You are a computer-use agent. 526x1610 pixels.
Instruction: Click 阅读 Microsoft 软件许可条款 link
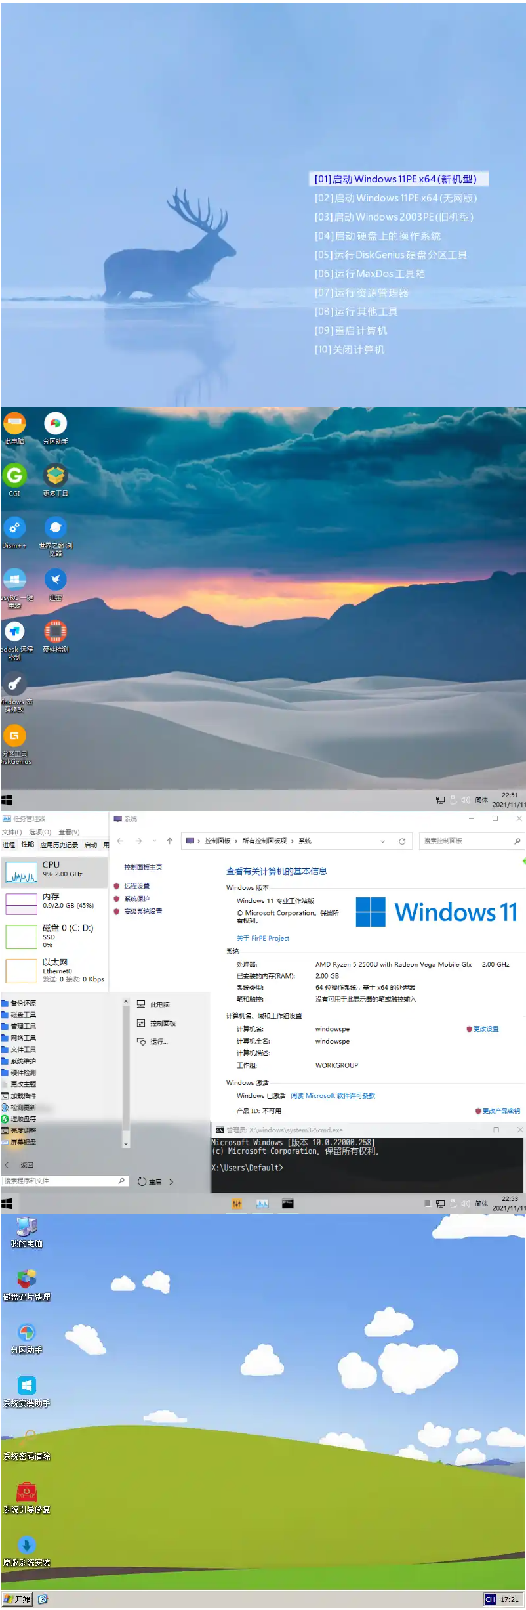[333, 1096]
